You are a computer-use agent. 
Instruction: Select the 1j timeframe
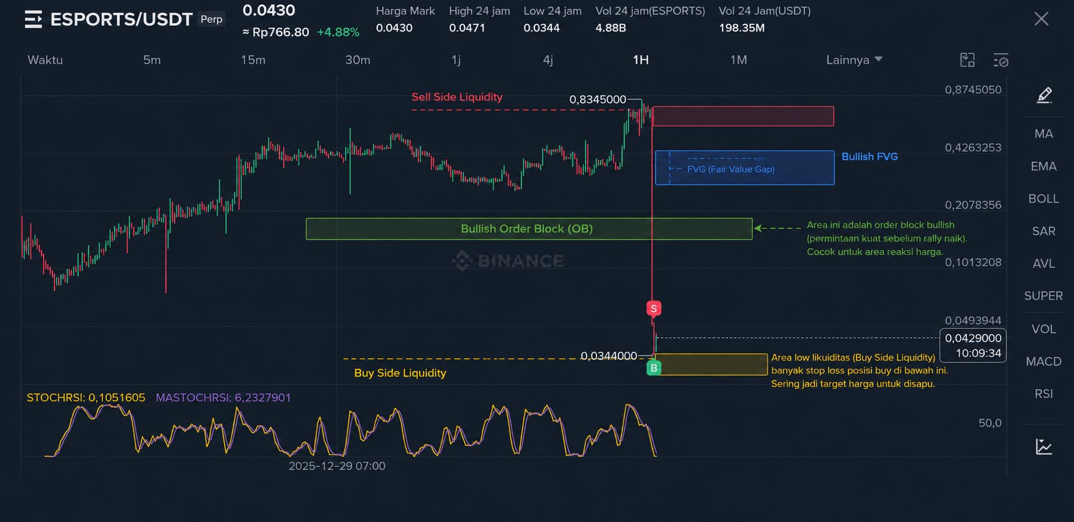point(456,60)
